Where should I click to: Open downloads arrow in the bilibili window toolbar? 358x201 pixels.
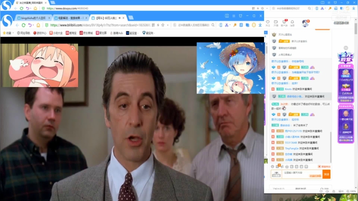pos(260,25)
